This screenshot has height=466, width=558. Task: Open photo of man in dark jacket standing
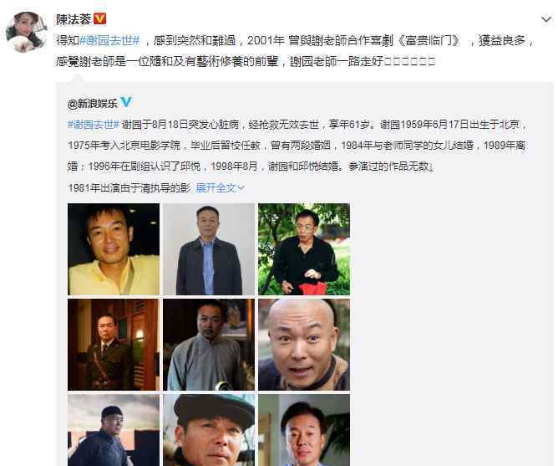click(x=209, y=249)
